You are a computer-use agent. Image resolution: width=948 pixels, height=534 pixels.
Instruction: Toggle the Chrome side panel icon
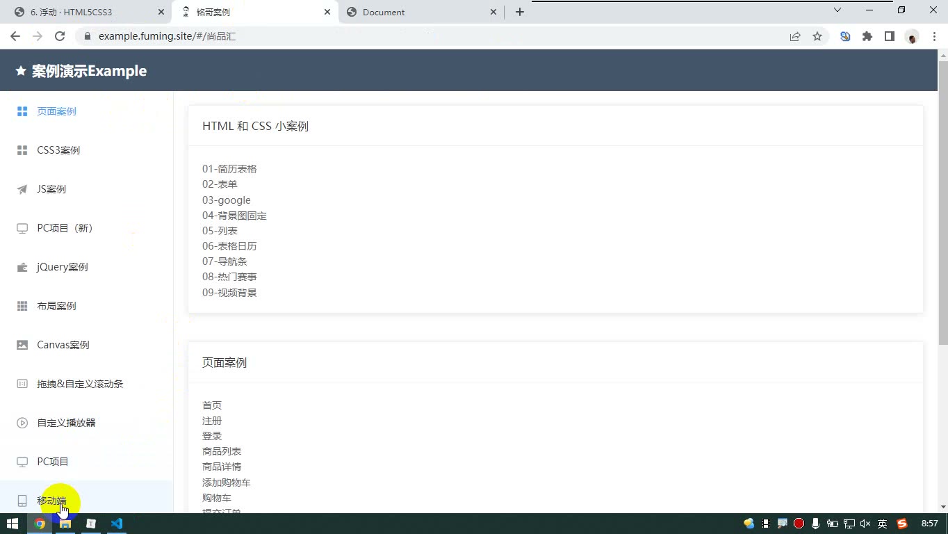click(890, 36)
